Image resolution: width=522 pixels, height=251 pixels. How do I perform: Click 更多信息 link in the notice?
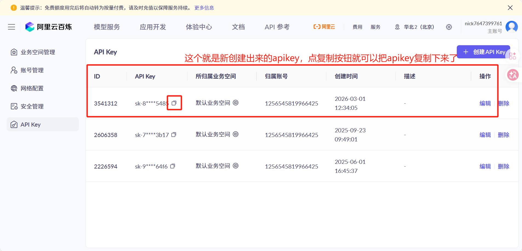204,8
